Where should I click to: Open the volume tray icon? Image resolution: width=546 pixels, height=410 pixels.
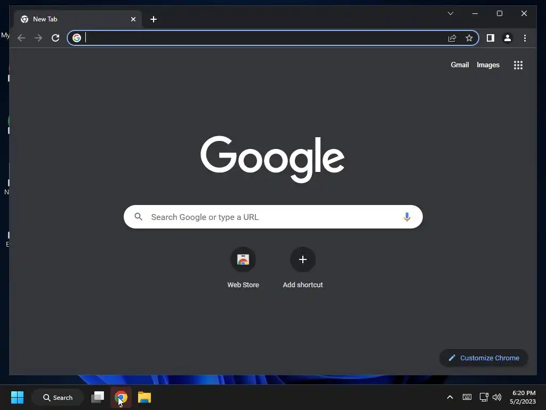pyautogui.click(x=497, y=397)
